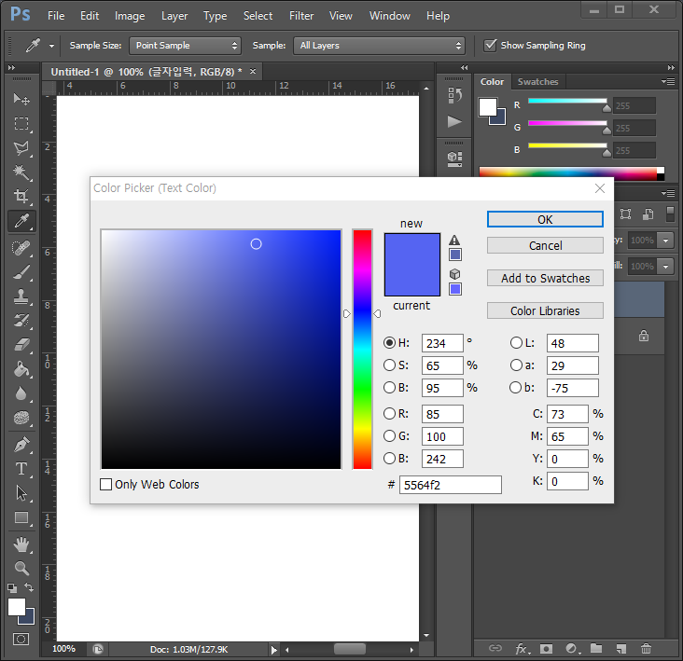
Task: Select the Paint Bucket tool
Action: pyautogui.click(x=21, y=369)
